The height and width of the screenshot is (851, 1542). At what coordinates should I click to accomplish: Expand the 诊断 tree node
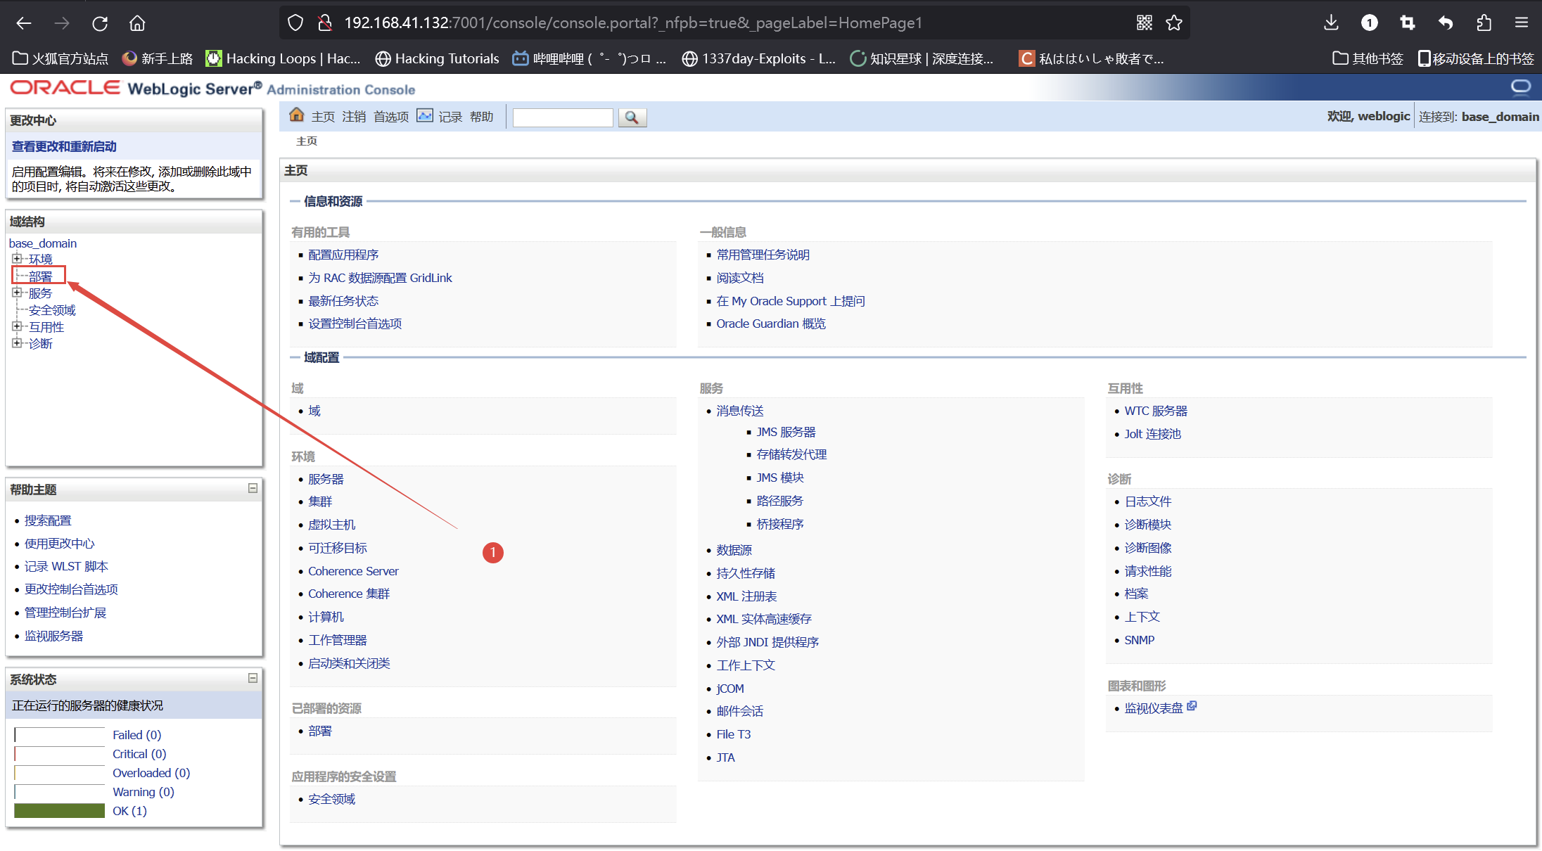click(17, 343)
